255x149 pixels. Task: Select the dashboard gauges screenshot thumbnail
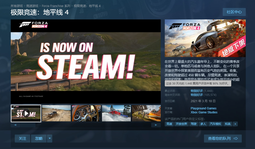point(86,113)
